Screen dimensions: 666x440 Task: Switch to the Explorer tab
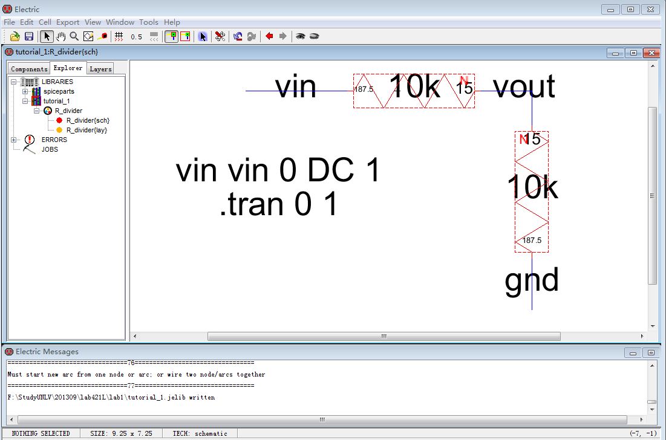click(x=68, y=68)
